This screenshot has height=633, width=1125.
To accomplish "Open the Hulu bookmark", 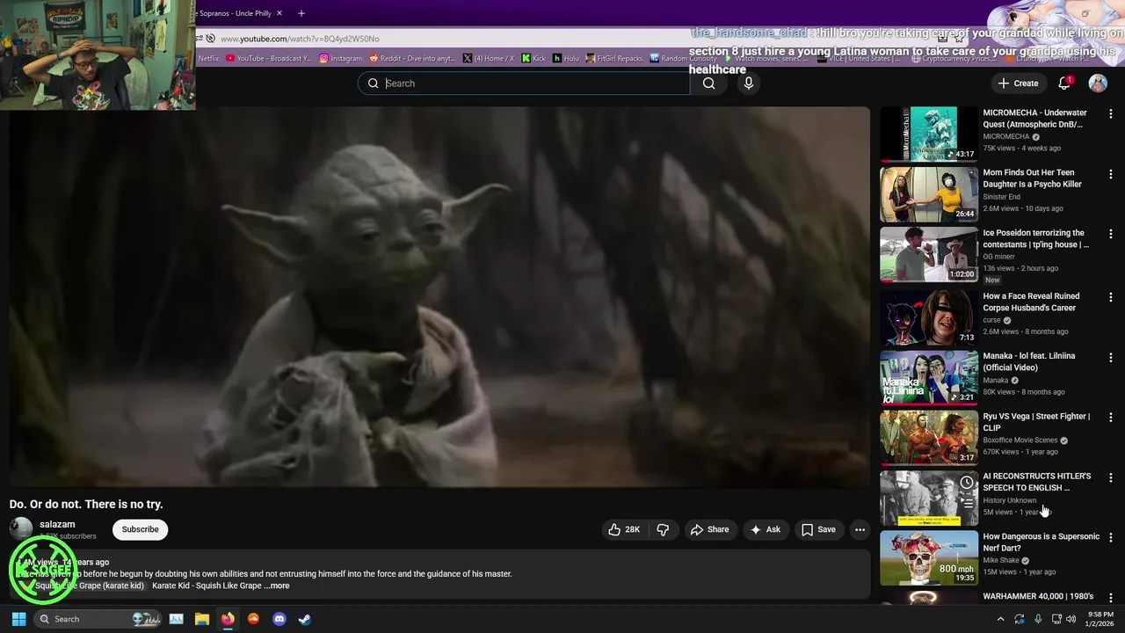I will tap(566, 58).
